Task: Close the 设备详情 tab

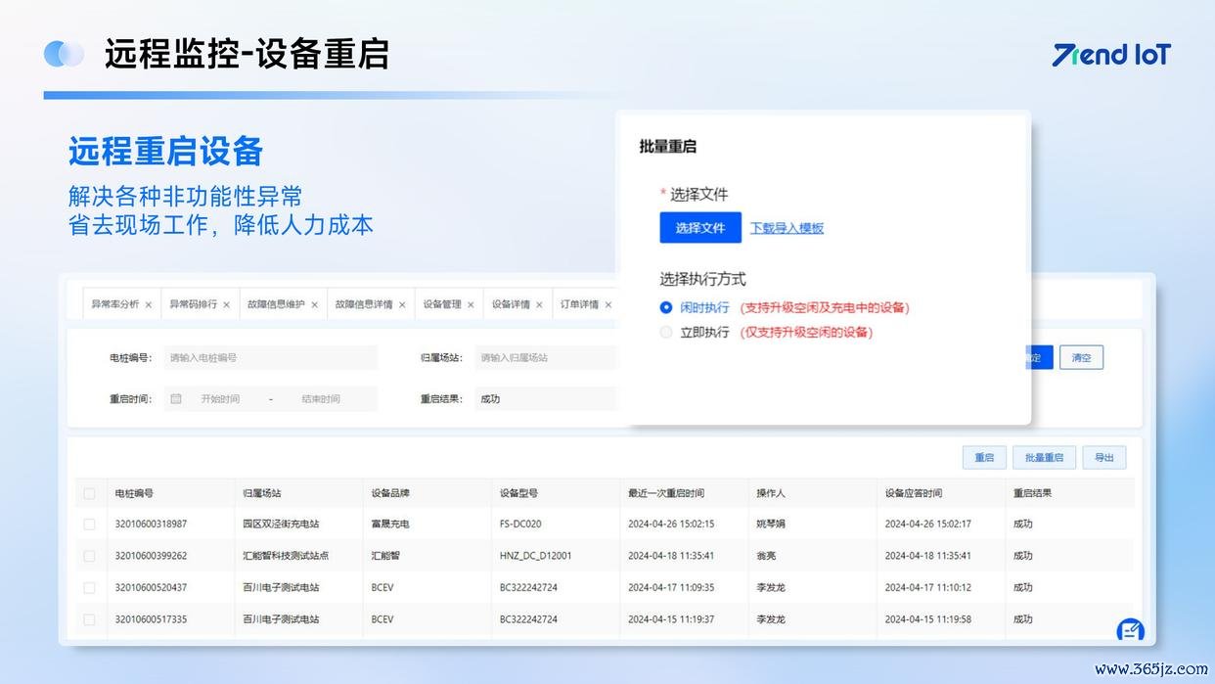Action: coord(539,305)
